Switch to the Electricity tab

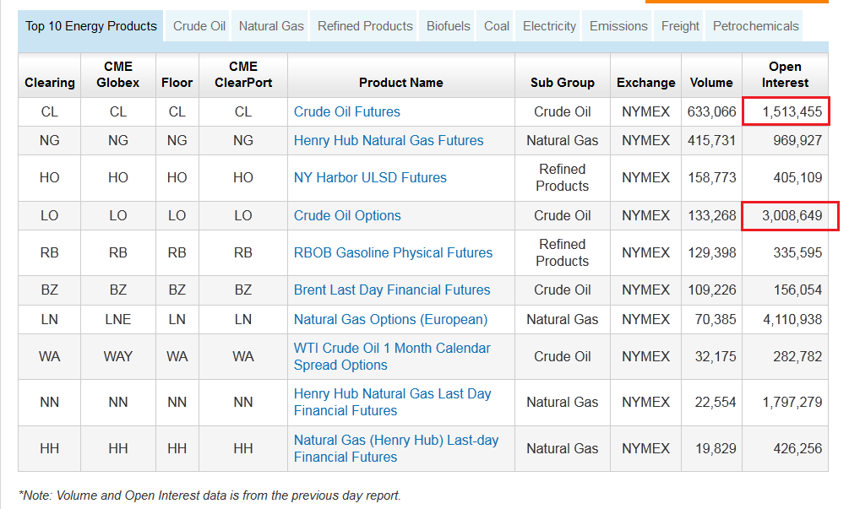[549, 26]
